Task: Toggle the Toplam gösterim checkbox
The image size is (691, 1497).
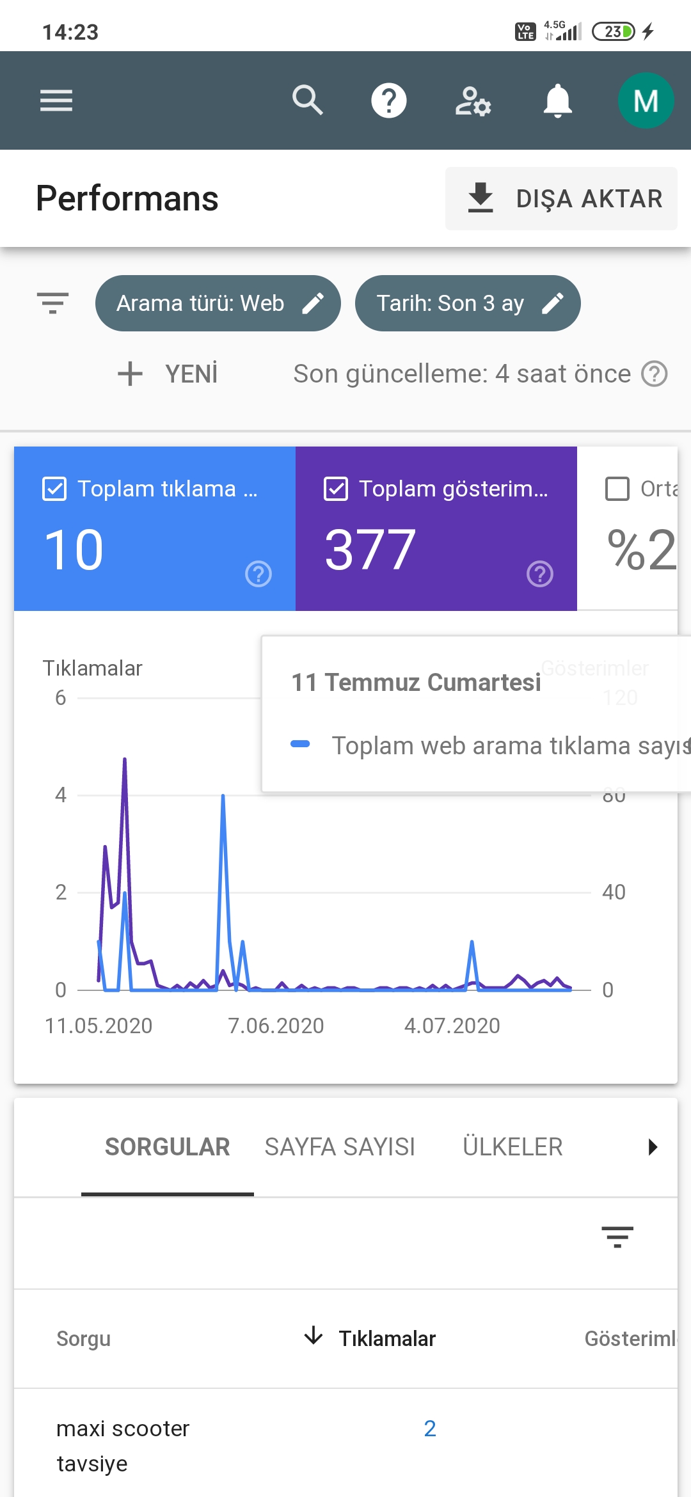Action: click(x=336, y=489)
